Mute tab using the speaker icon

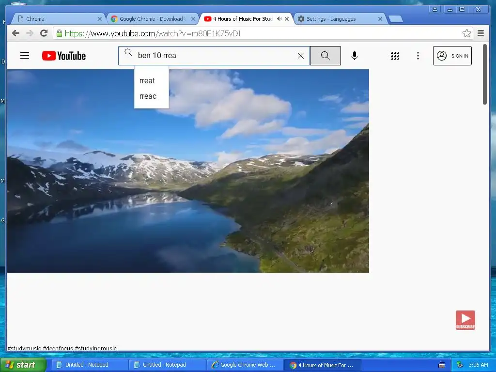pos(279,19)
